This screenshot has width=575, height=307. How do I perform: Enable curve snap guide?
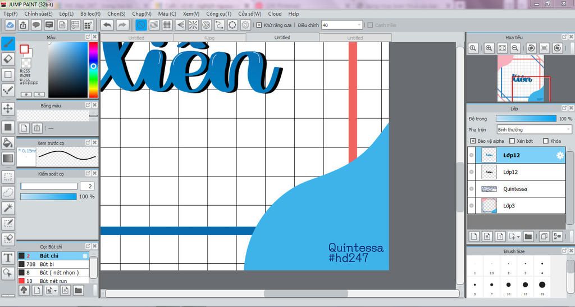(220, 25)
